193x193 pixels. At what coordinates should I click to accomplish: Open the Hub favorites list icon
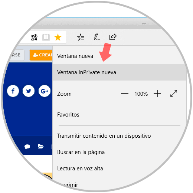pyautogui.click(x=81, y=37)
